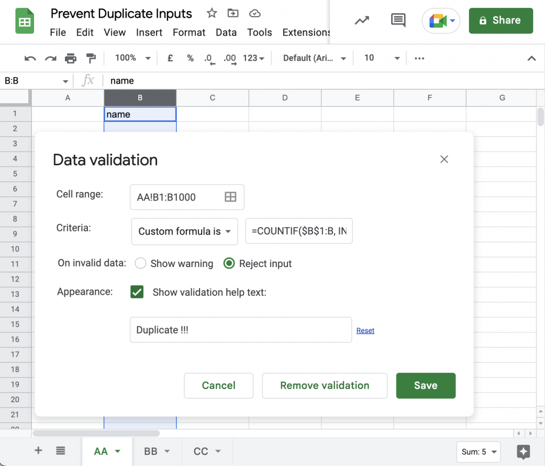Check the cloud document status icon
545x466 pixels.
tap(255, 13)
